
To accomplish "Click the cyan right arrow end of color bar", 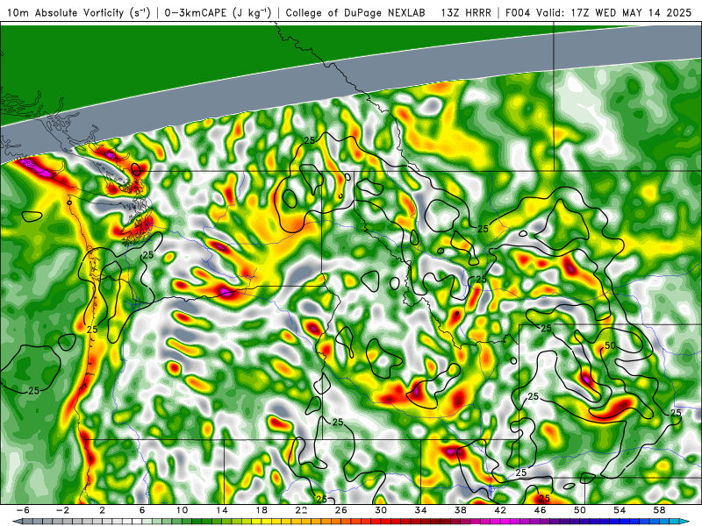I will (686, 522).
